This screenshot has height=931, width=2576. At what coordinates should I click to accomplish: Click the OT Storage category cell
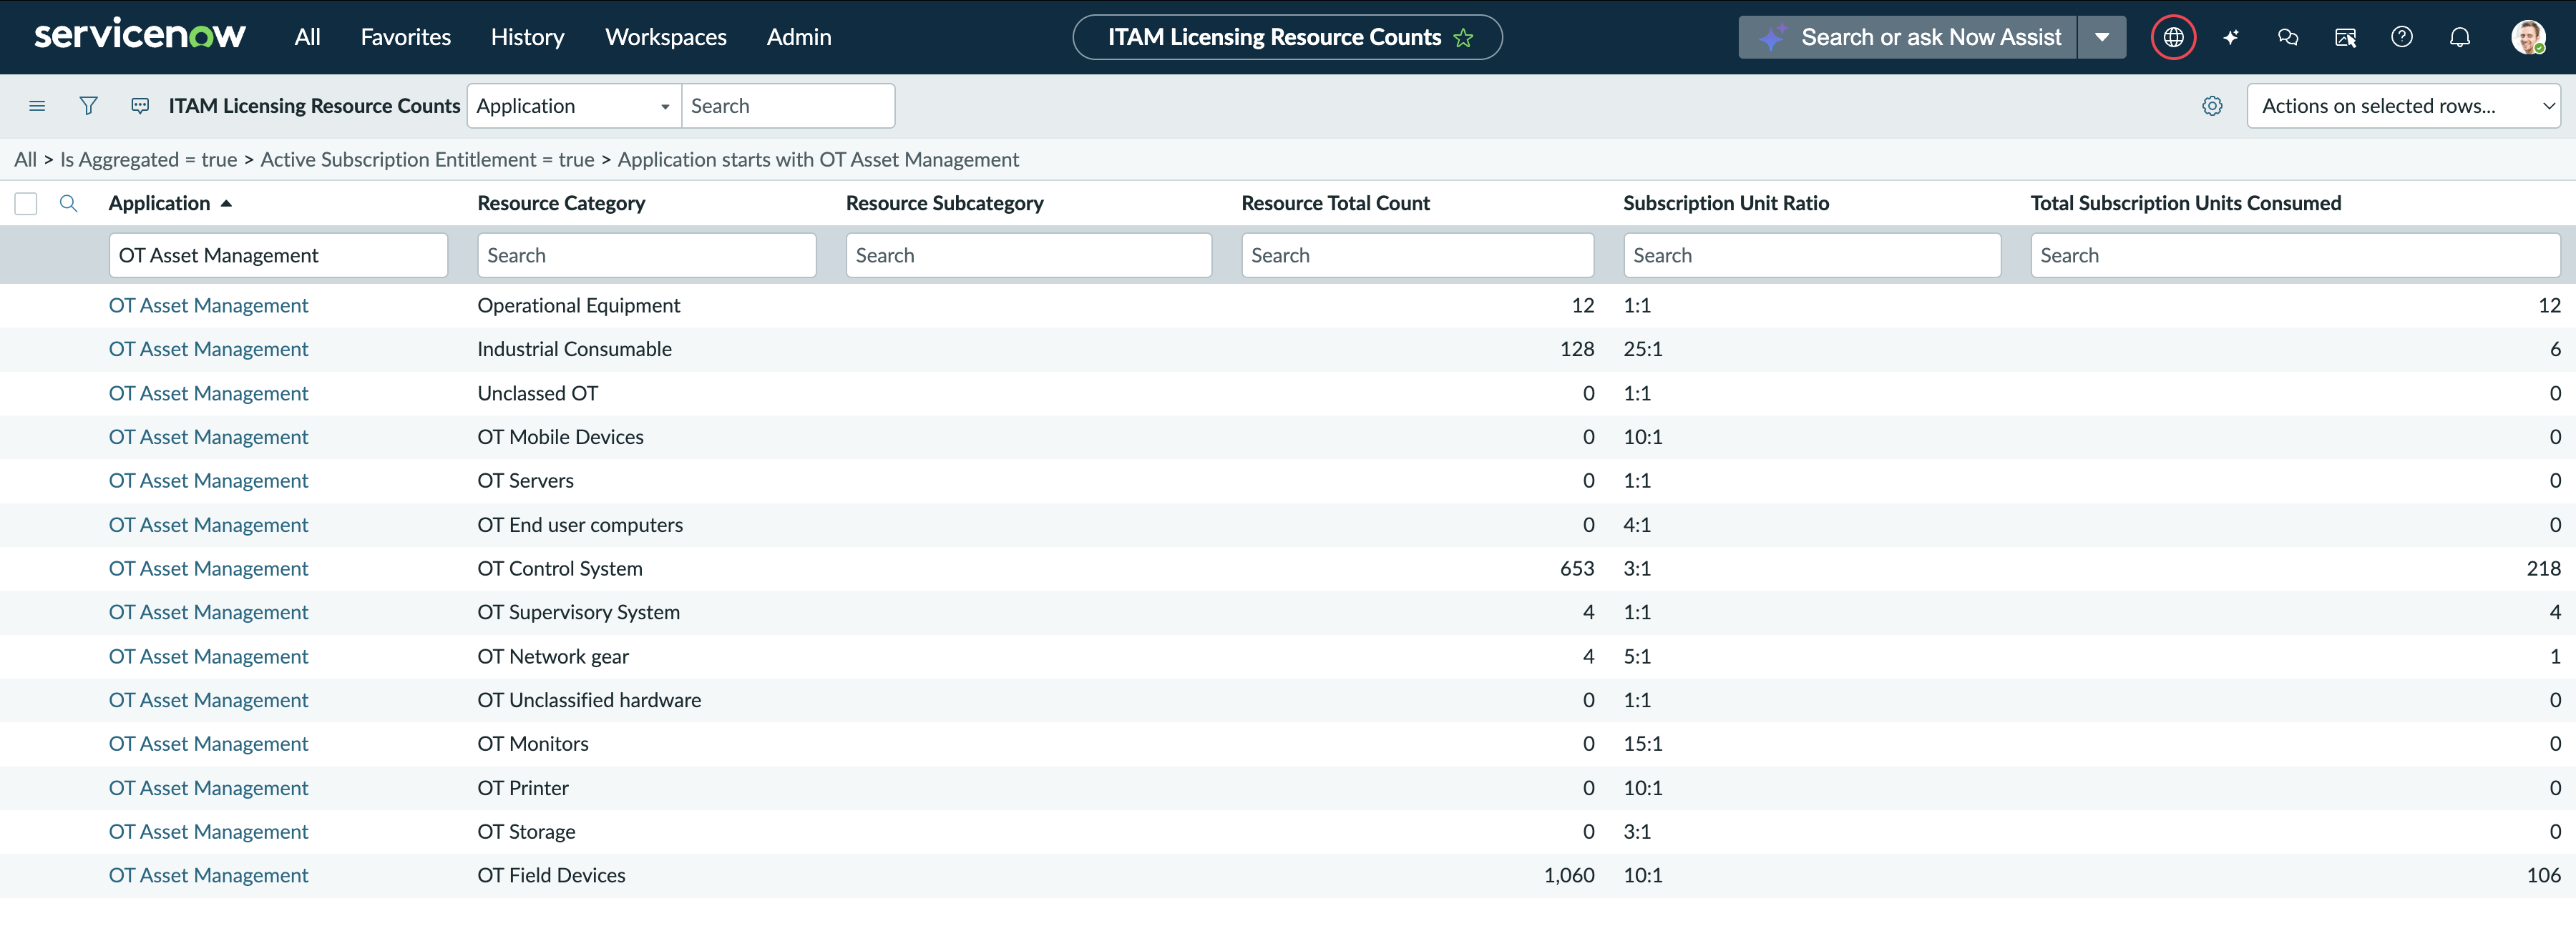pos(526,832)
